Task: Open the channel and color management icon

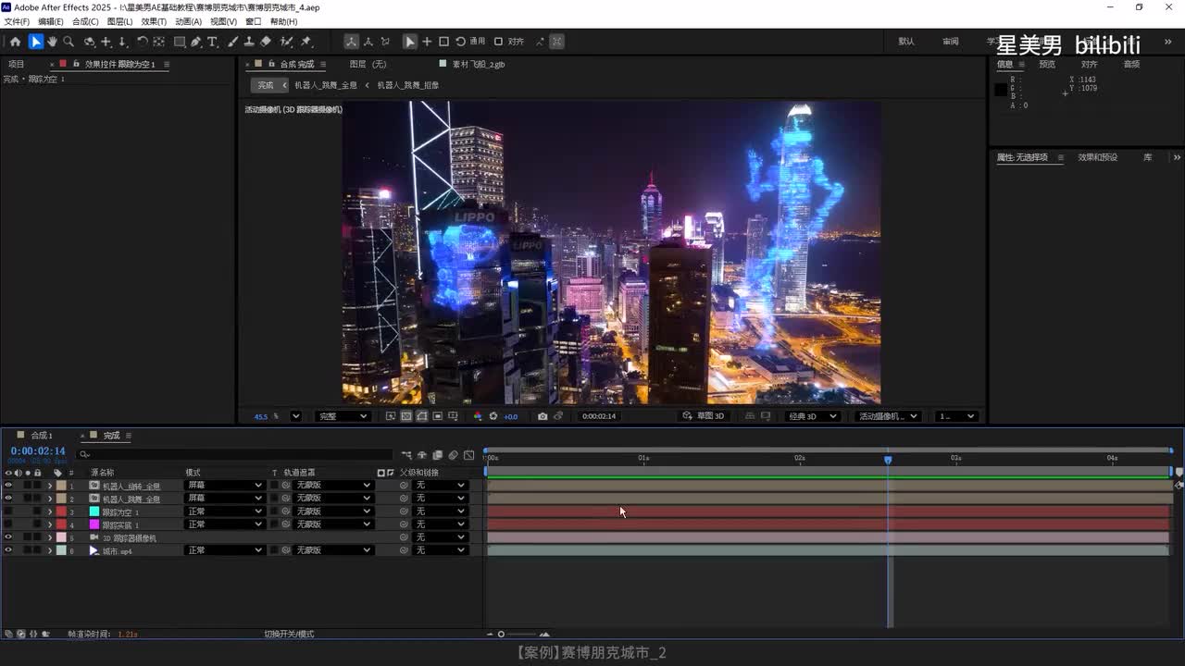Action: point(478,416)
